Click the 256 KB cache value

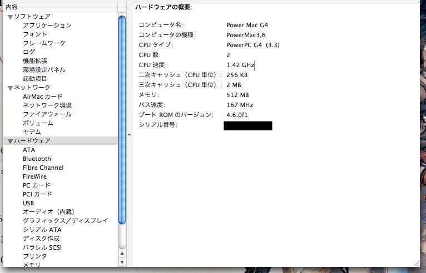(237, 75)
